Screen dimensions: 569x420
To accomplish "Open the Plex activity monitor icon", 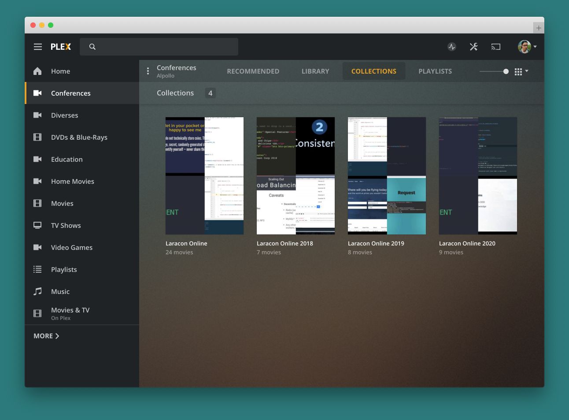I will (x=451, y=46).
